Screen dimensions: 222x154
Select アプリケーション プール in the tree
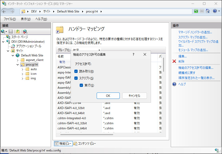click(x=29, y=46)
